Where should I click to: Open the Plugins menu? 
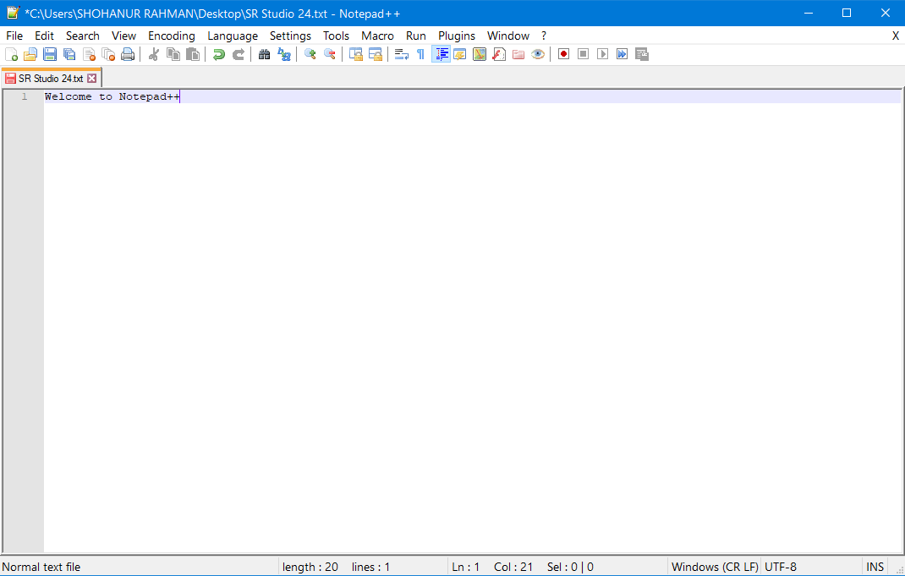coord(457,36)
